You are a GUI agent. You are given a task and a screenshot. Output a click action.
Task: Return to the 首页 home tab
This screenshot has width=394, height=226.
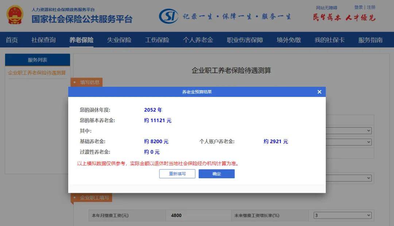tap(11, 40)
